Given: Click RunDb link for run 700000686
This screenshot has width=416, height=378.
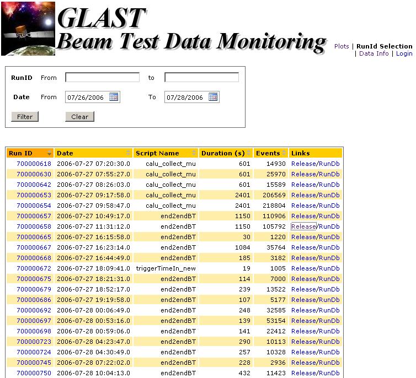Looking at the screenshot, I should point(329,300).
